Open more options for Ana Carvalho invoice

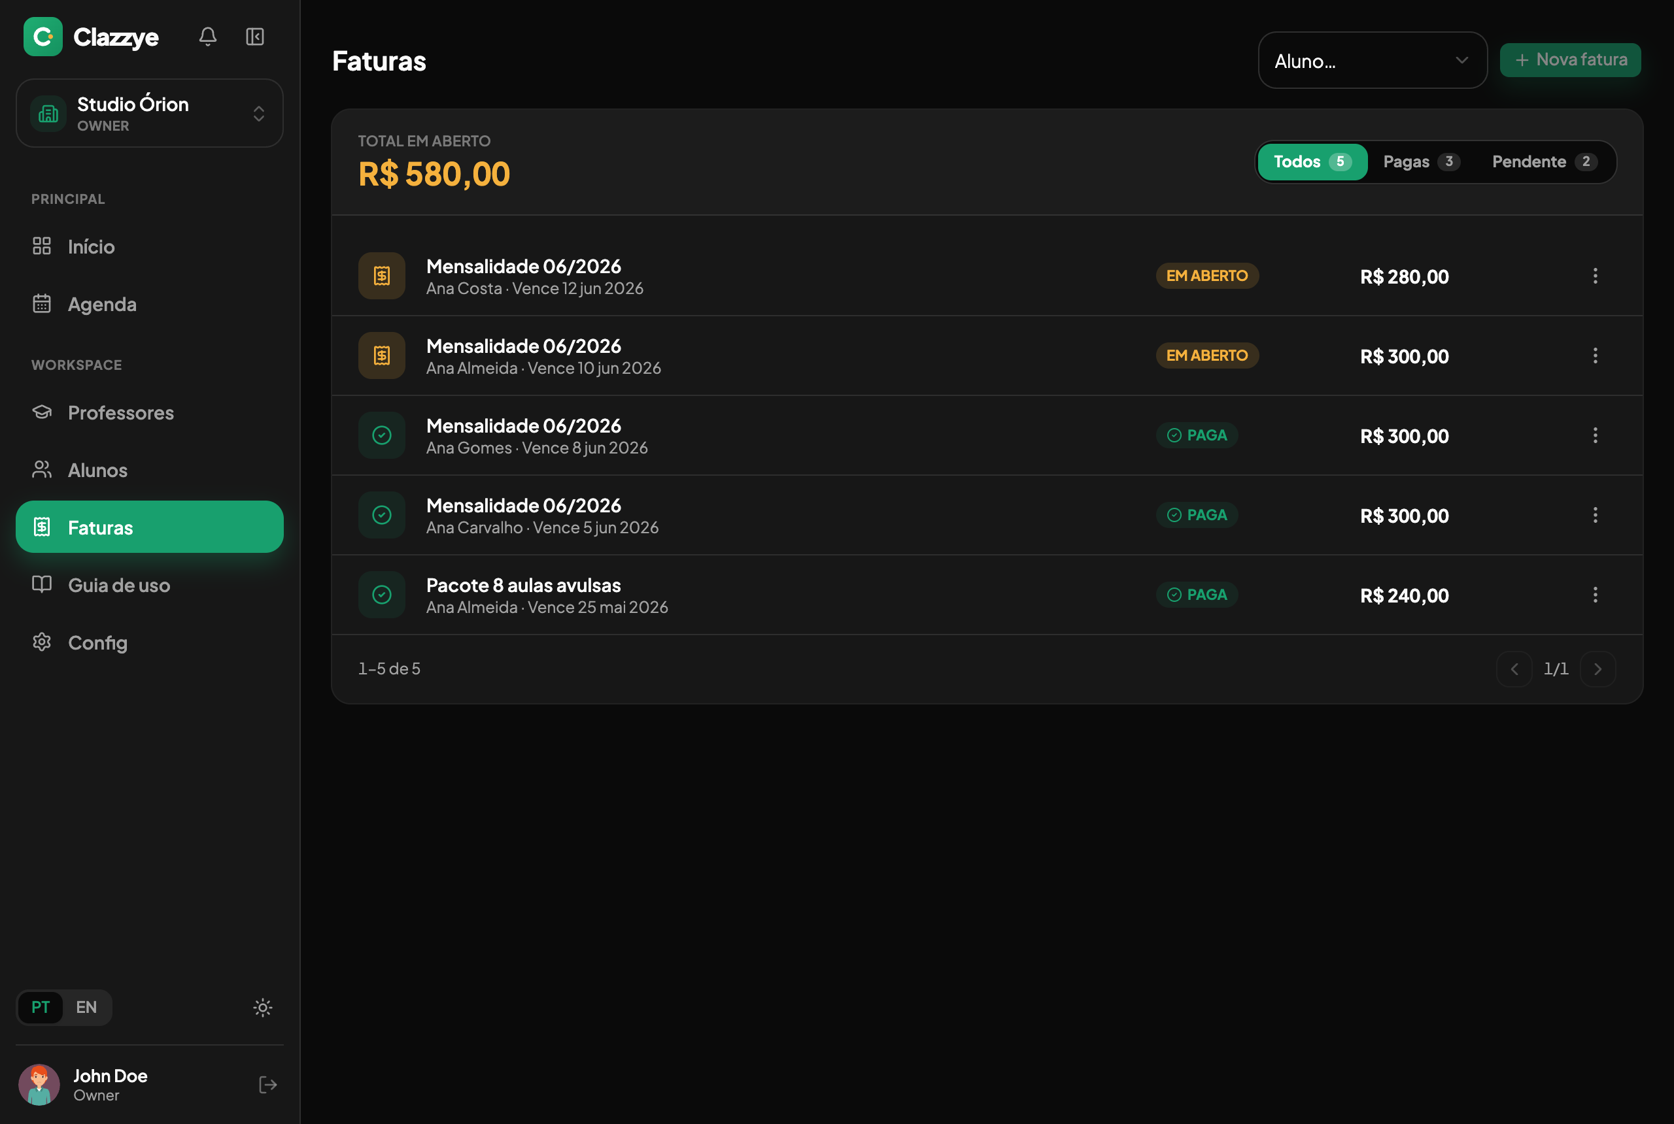tap(1594, 515)
